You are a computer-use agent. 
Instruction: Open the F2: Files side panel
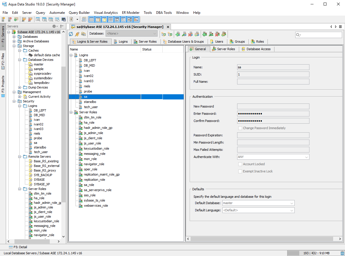(3, 61)
